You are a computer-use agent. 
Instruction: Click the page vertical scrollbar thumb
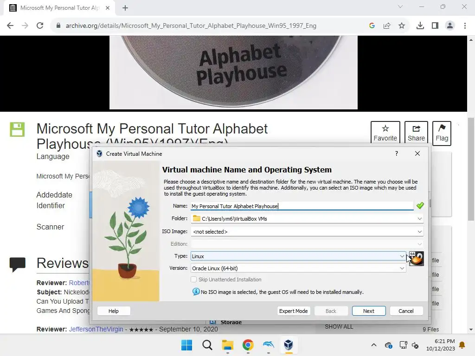click(x=471, y=170)
